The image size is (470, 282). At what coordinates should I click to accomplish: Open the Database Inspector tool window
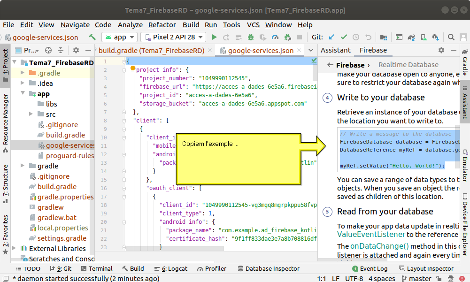pyautogui.click(x=269, y=268)
